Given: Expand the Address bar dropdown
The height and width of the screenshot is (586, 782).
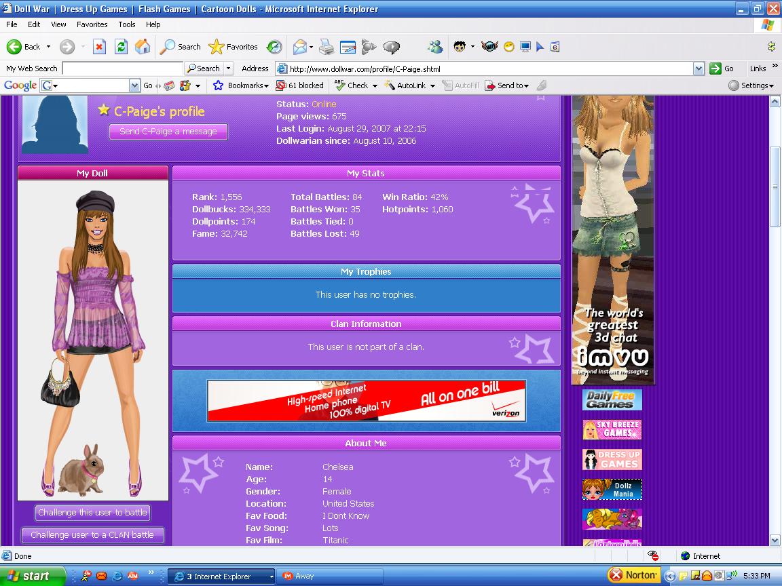Looking at the screenshot, I should pyautogui.click(x=699, y=69).
